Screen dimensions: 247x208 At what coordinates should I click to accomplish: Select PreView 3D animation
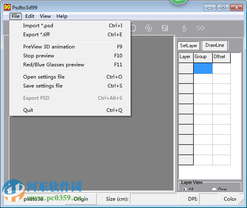[x=73, y=47]
